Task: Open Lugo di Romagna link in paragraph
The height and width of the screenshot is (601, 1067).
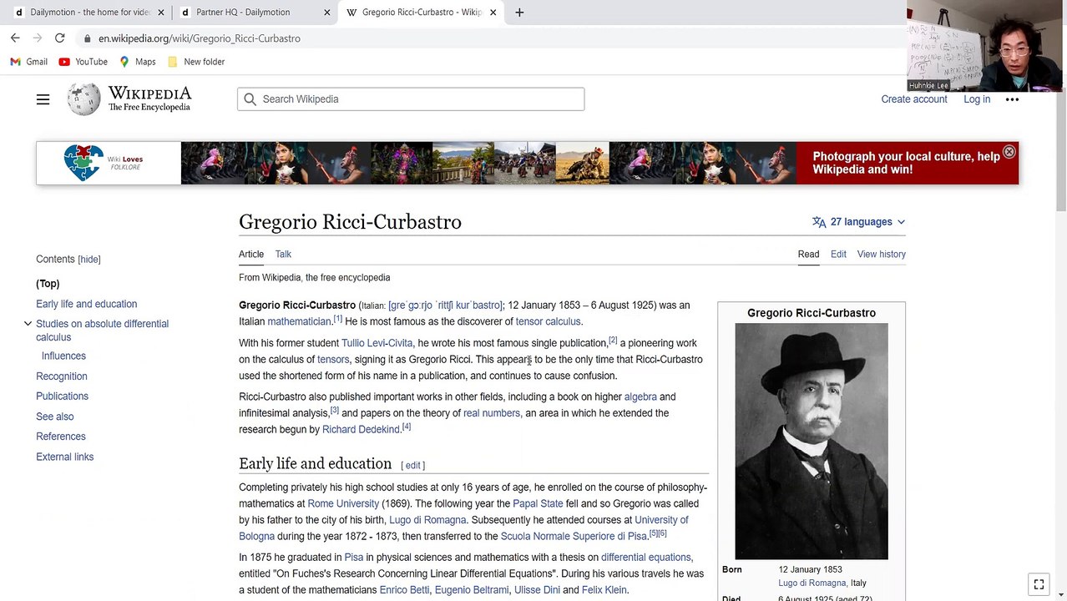Action: 427,520
